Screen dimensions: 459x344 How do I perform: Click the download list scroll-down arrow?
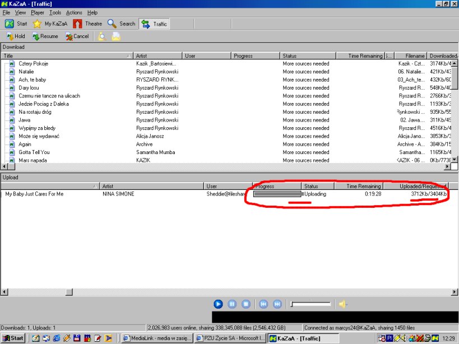(455, 160)
